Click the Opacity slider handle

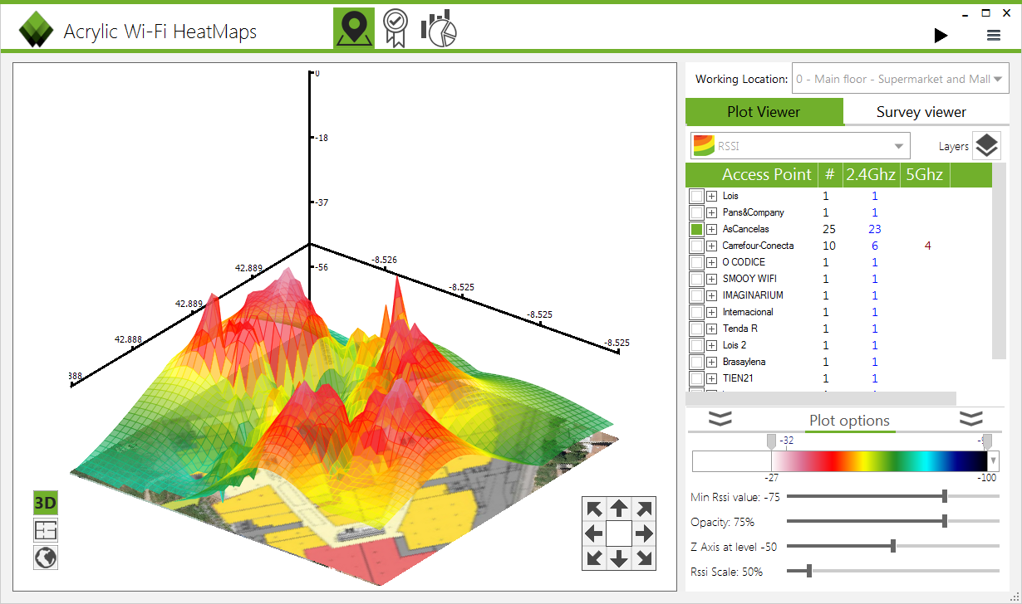pyautogui.click(x=945, y=521)
